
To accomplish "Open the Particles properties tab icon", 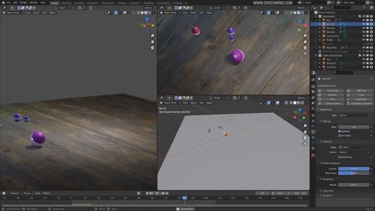I will [x=313, y=127].
